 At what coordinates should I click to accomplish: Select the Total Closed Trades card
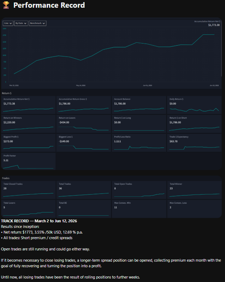pos(28,190)
